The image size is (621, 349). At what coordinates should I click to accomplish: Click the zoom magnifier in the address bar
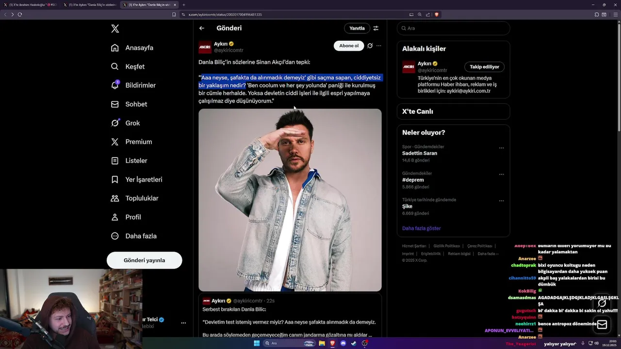(420, 15)
